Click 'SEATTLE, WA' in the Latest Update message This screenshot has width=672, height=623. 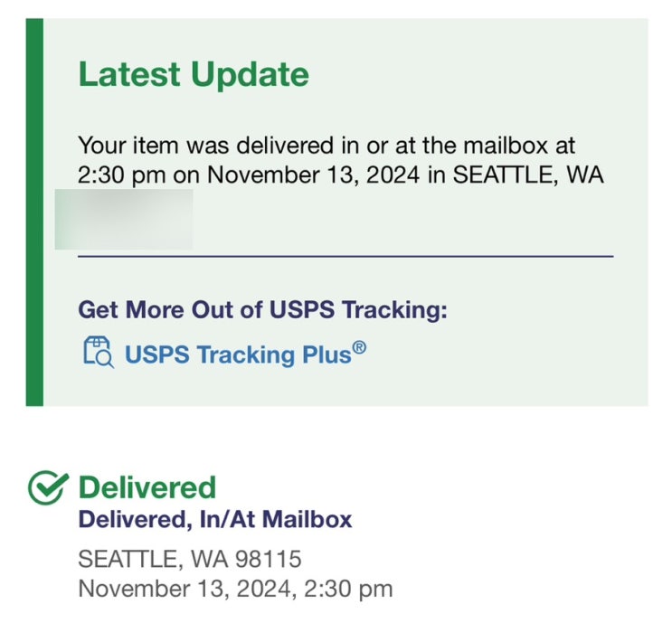click(x=527, y=174)
